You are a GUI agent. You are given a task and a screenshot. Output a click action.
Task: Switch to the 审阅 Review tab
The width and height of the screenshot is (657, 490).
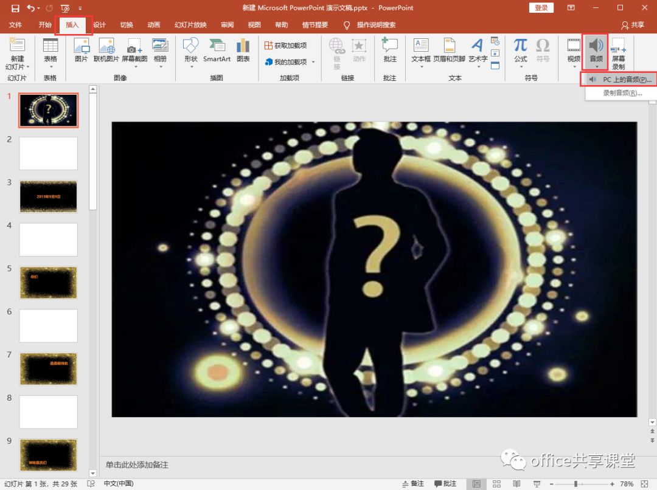[x=227, y=25]
